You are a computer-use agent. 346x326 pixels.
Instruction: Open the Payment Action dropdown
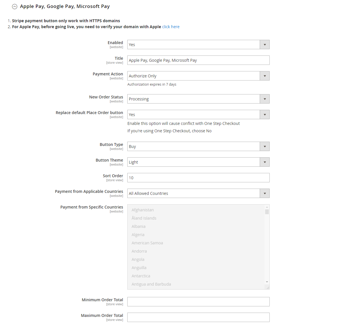(x=198, y=76)
